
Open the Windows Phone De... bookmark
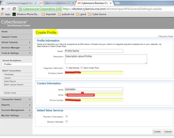[26, 14]
